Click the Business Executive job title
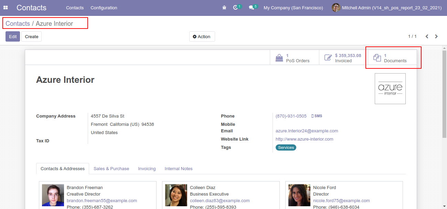This screenshot has width=447, height=209. coord(209,194)
